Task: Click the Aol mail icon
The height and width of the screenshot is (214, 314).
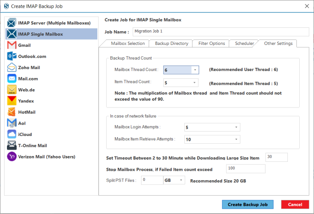Action: [x=11, y=123]
